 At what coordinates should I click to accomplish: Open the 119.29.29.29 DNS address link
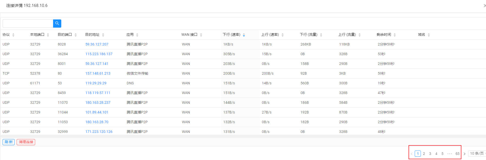coord(96,83)
